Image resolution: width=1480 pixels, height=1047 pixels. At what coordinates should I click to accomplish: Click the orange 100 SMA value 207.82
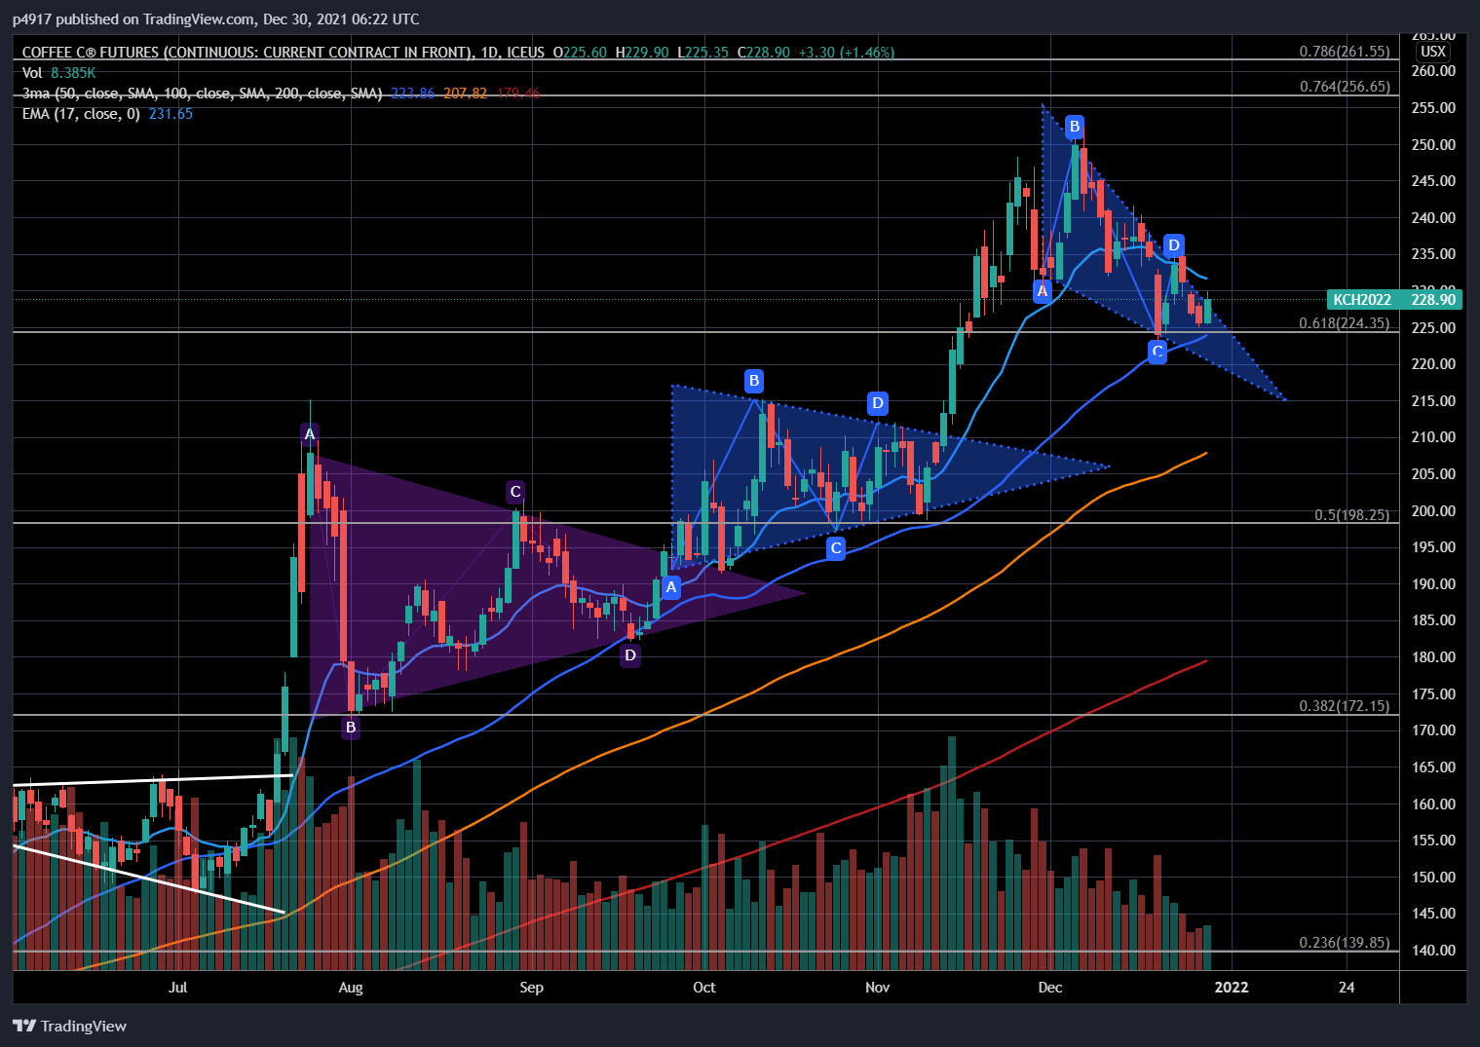coord(466,93)
